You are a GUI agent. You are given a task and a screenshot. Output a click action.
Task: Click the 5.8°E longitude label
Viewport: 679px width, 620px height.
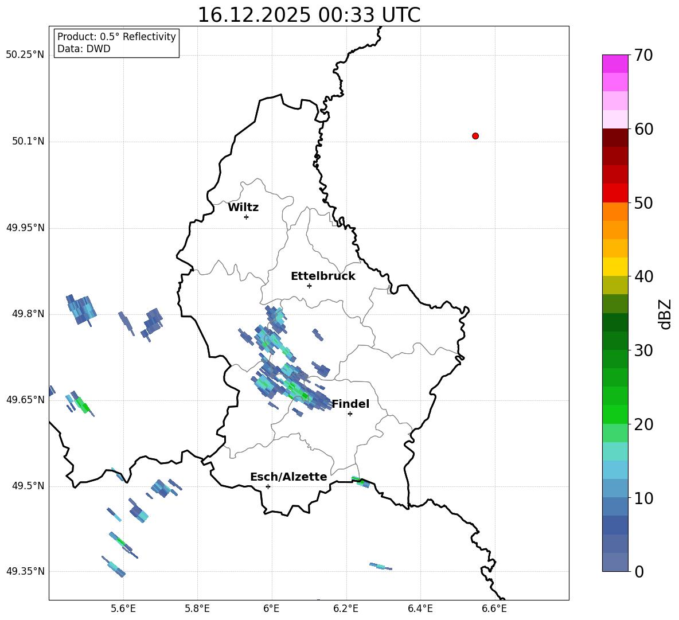coord(197,609)
